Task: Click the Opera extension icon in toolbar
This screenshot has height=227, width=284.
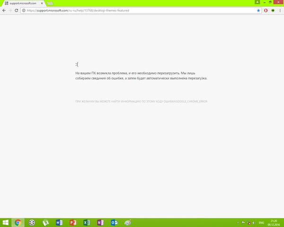Action: click(x=266, y=10)
